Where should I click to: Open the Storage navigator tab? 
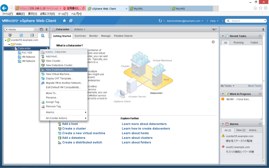32,35
